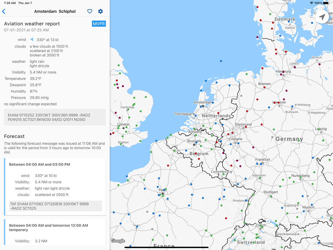This screenshot has width=333, height=250.
Task: Tap the pressure value 29.85 inHg
Action: [x=39, y=98]
